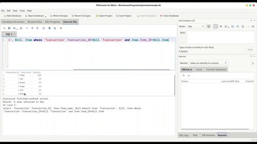
Task: Run all SQL with the play icon
Action: pos(27,28)
